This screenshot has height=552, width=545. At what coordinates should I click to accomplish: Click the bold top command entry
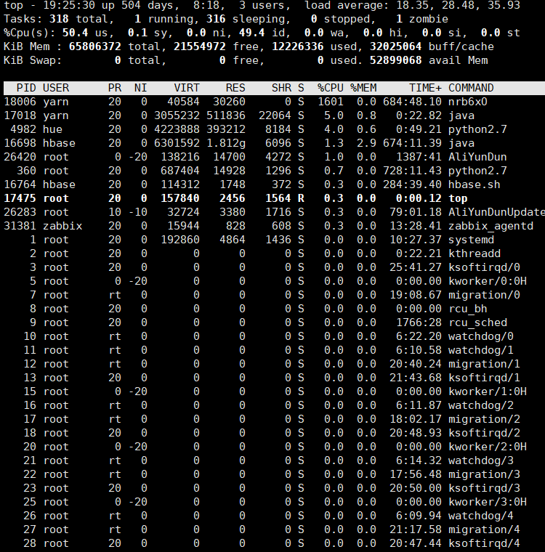(x=458, y=198)
